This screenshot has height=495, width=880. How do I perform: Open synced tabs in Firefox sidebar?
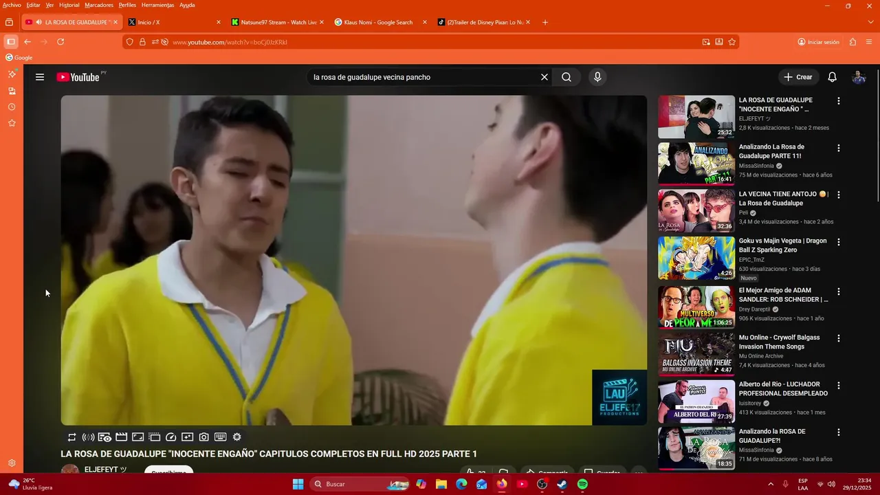[x=12, y=91]
